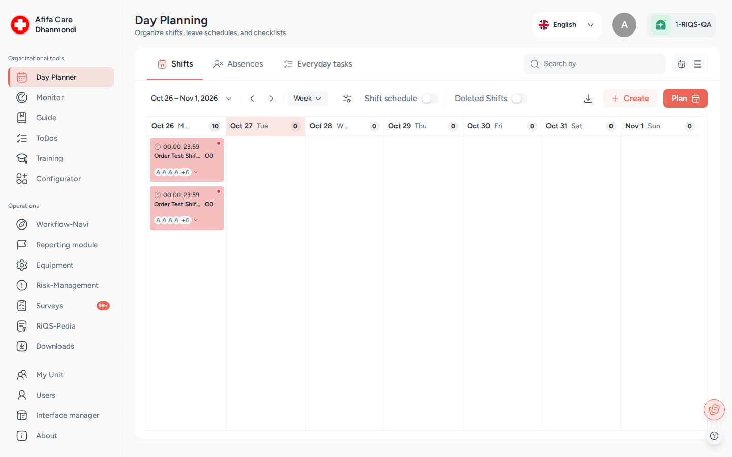The height and width of the screenshot is (457, 732).
Task: Open RiQS-Pedia in the sidebar
Action: point(61,326)
